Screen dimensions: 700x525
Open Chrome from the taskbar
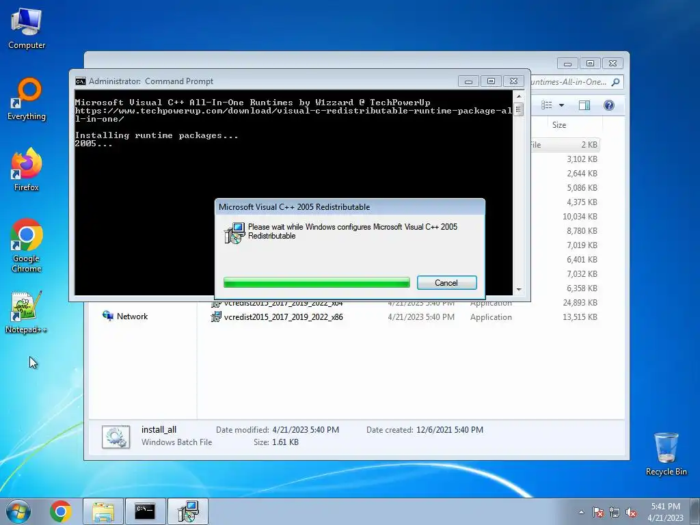pyautogui.click(x=61, y=511)
